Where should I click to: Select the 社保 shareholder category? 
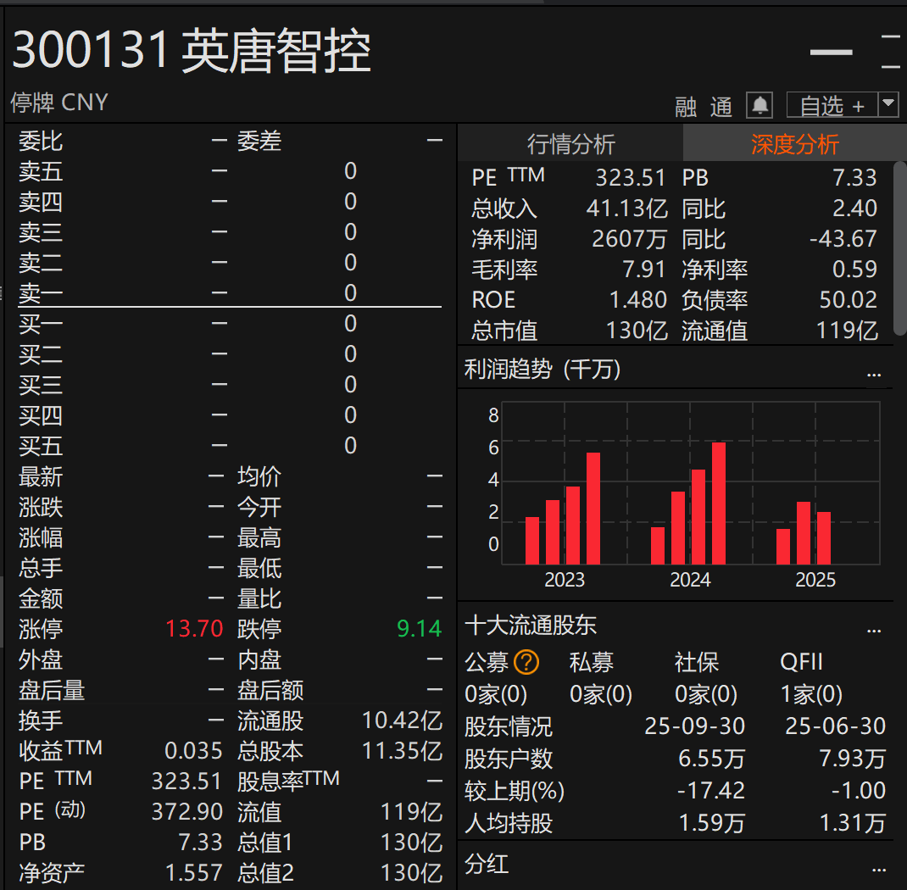[x=697, y=662]
